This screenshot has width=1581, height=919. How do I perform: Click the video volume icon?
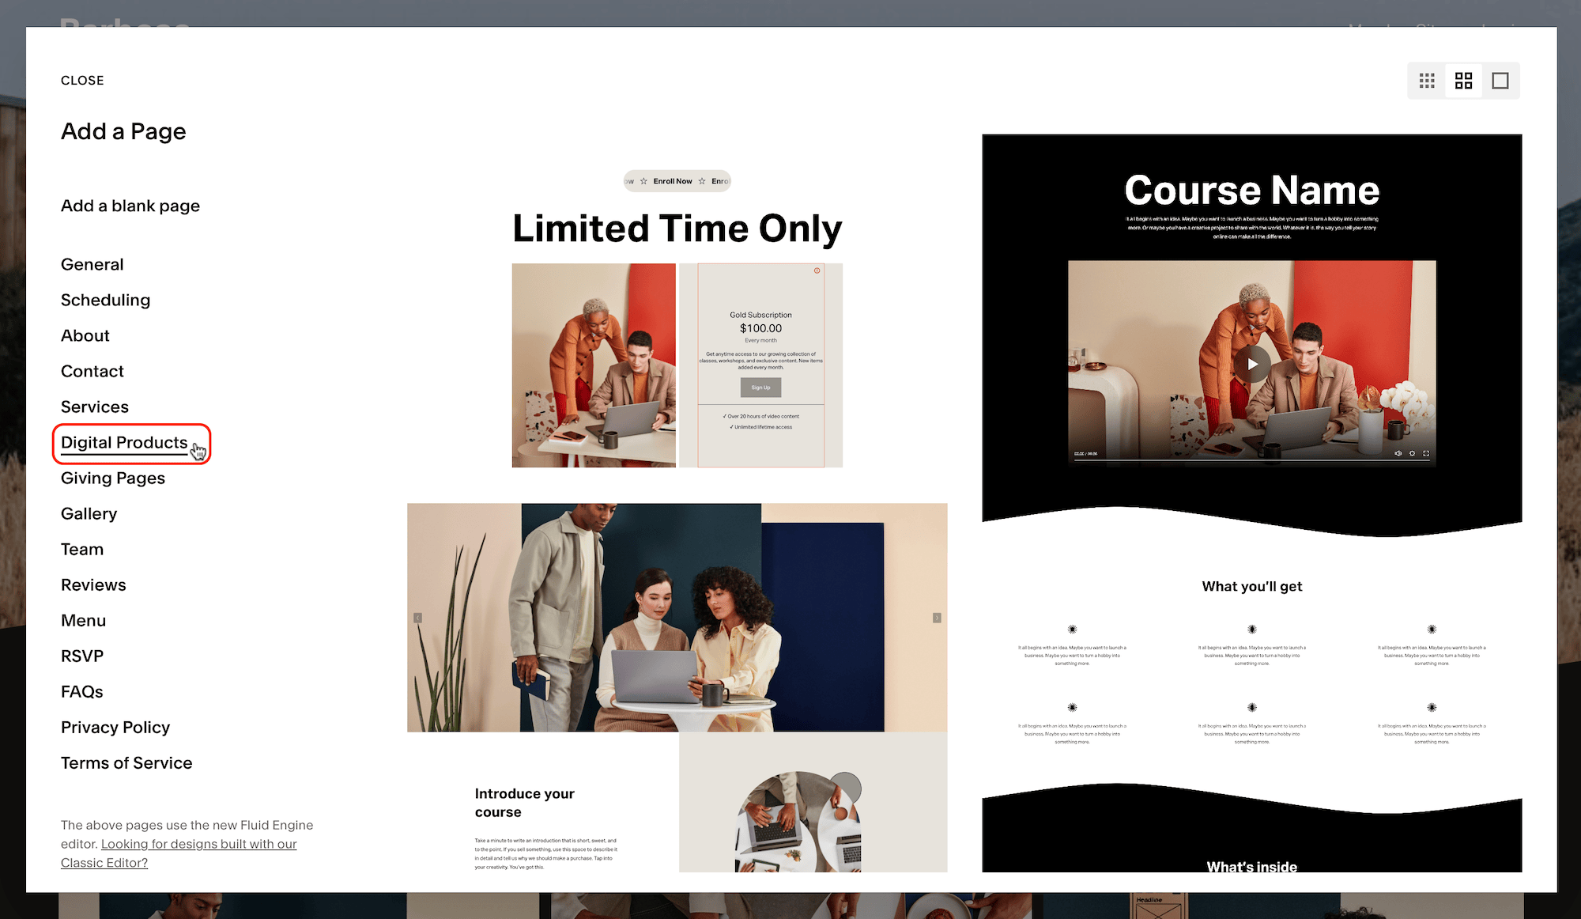tap(1398, 454)
